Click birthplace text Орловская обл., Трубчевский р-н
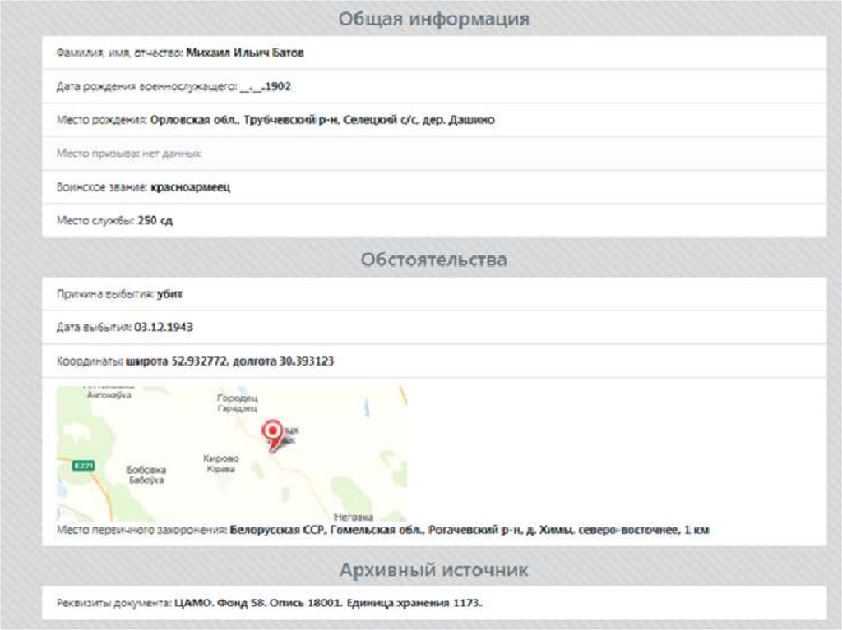Viewport: 842px width, 630px height. [244, 120]
